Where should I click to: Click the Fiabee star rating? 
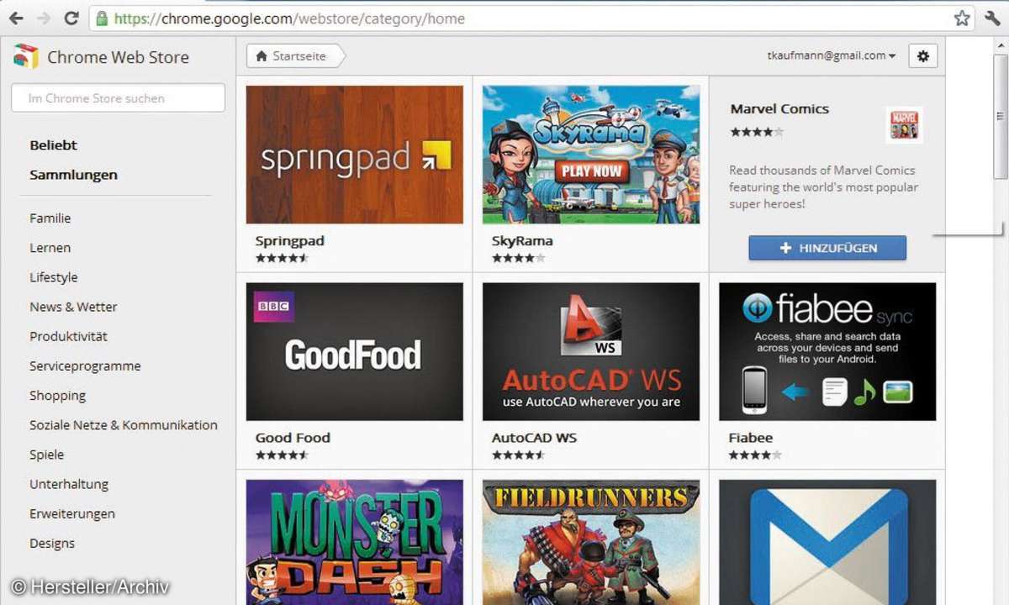tap(755, 455)
